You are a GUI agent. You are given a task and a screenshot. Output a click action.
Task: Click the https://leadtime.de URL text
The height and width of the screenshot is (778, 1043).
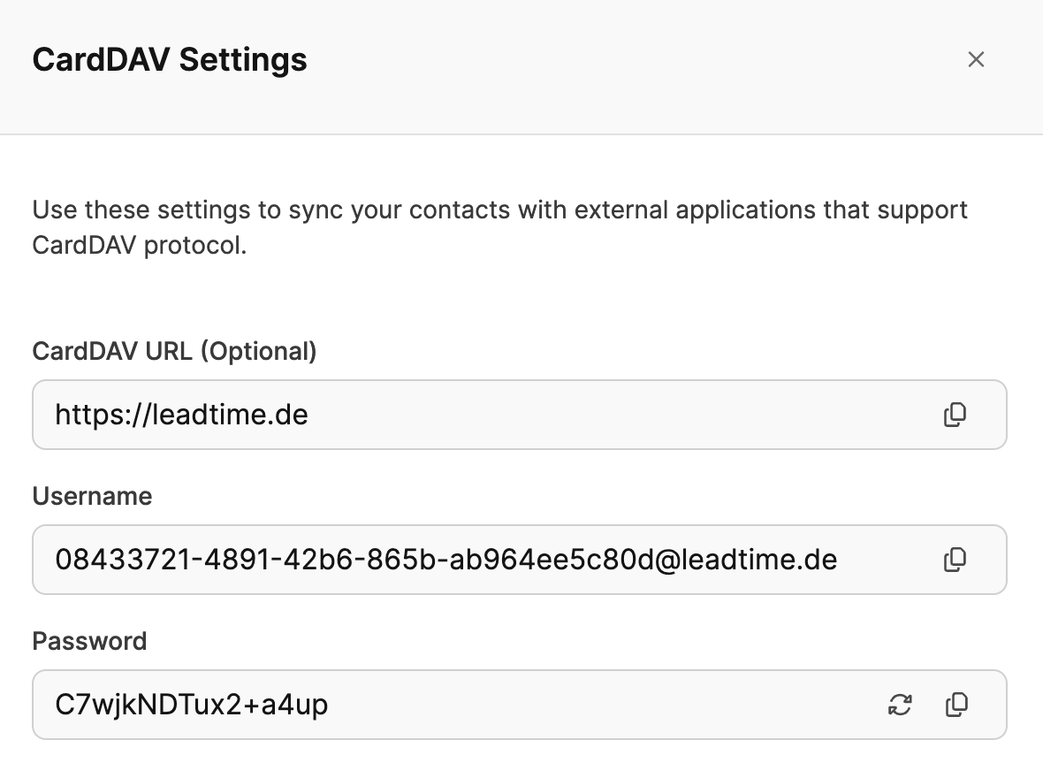click(181, 415)
